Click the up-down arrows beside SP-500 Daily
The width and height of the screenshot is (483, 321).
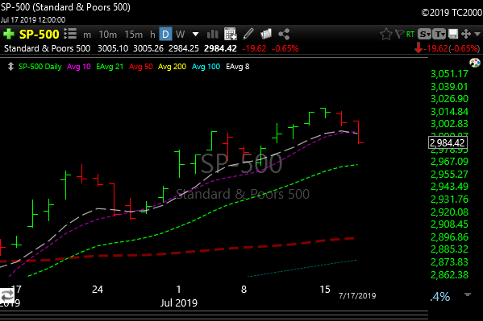pos(10,67)
